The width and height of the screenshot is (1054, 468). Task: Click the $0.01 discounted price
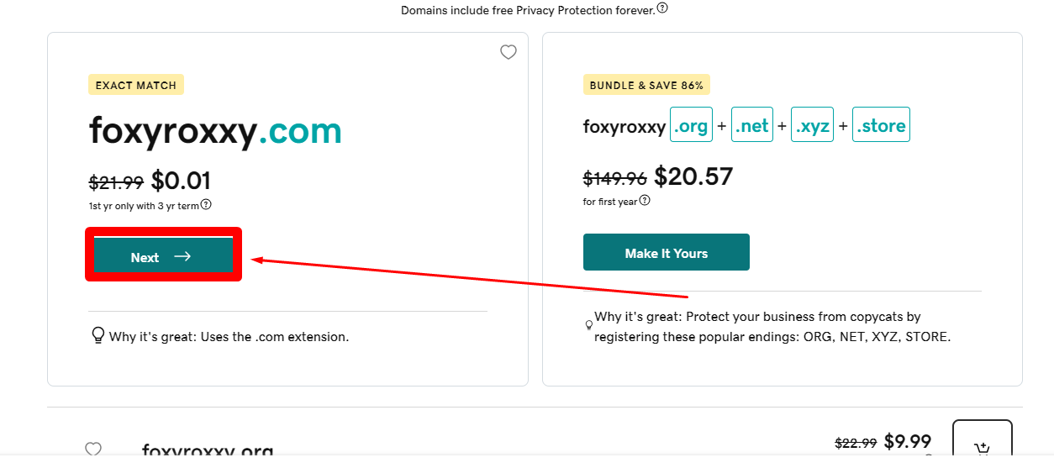[x=181, y=181]
